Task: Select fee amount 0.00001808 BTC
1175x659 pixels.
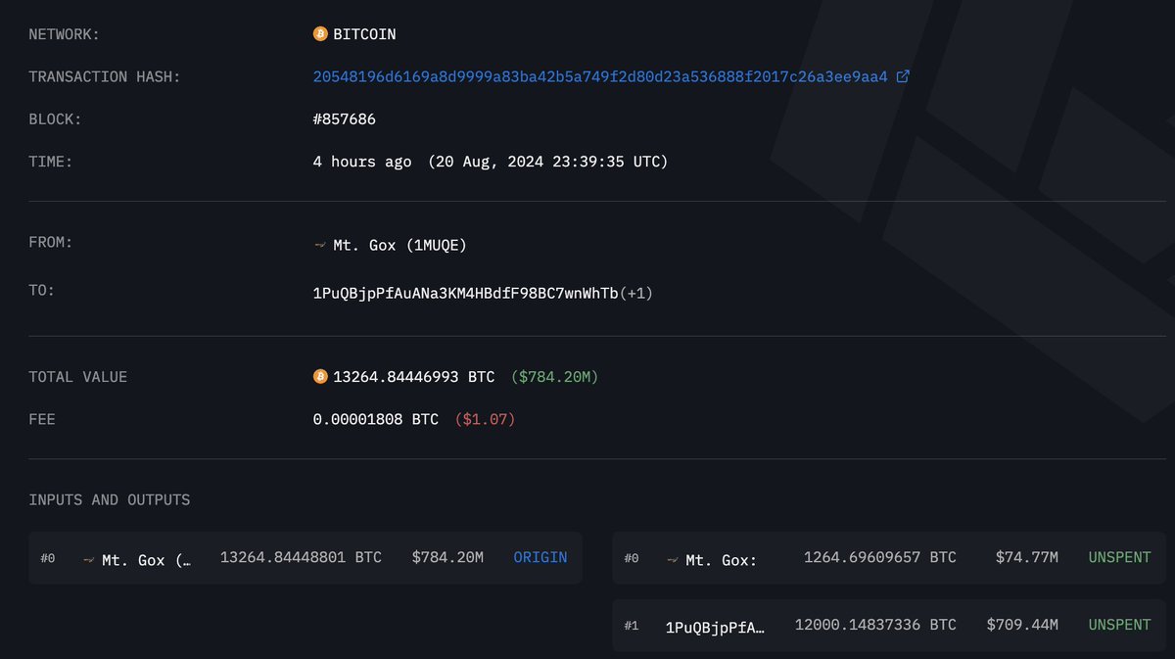Action: coord(376,419)
